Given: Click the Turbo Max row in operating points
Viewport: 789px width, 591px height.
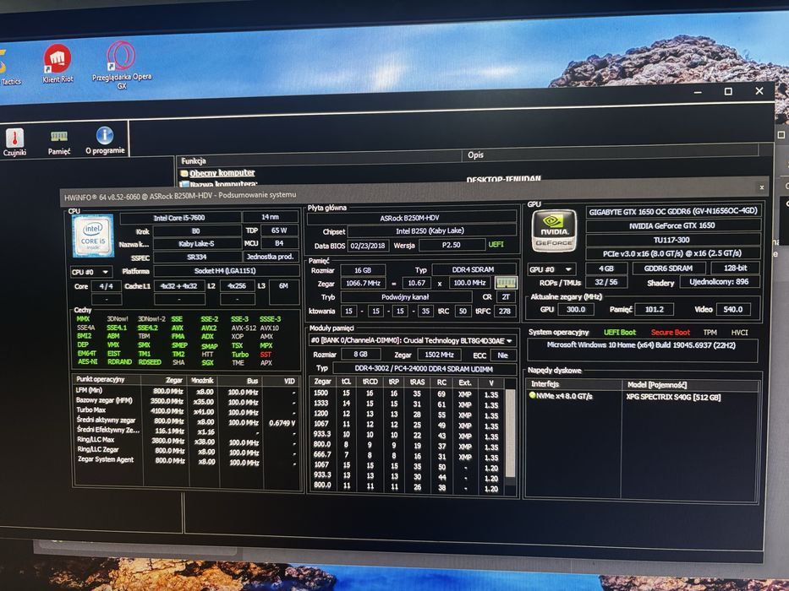Looking at the screenshot, I should 187,411.
